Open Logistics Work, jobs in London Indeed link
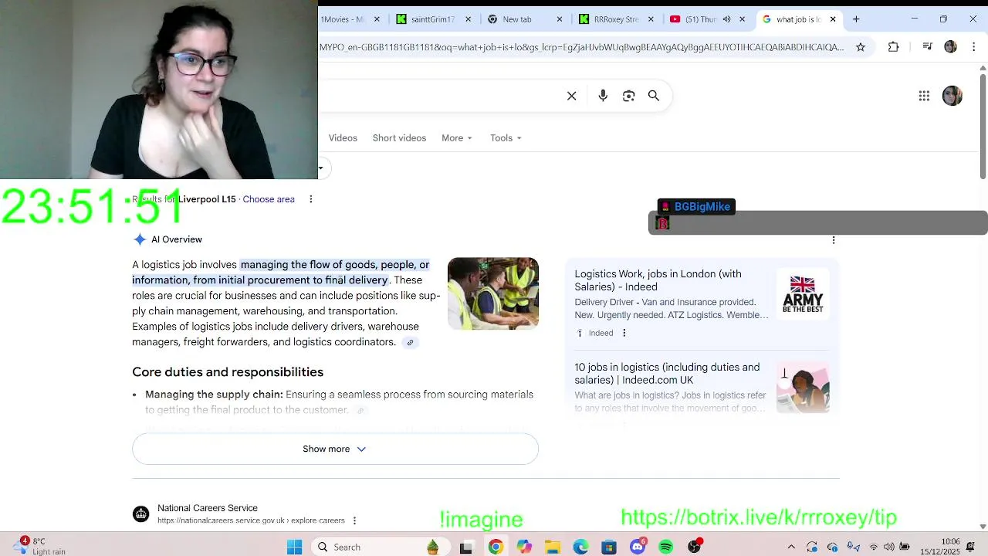Image resolution: width=988 pixels, height=556 pixels. [x=658, y=280]
